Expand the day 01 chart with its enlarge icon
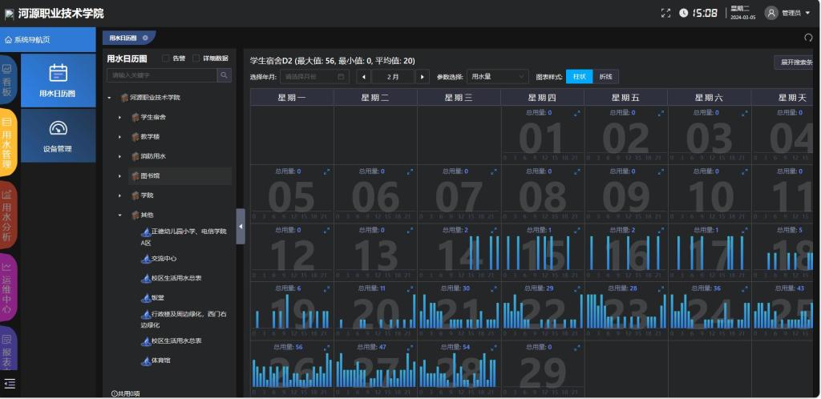 click(576, 113)
